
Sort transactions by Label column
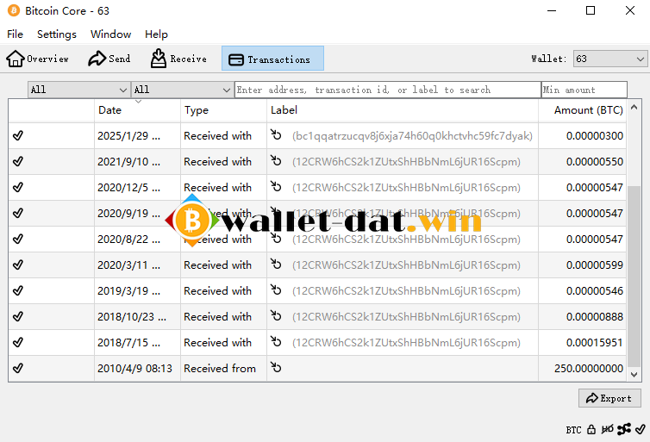click(403, 110)
